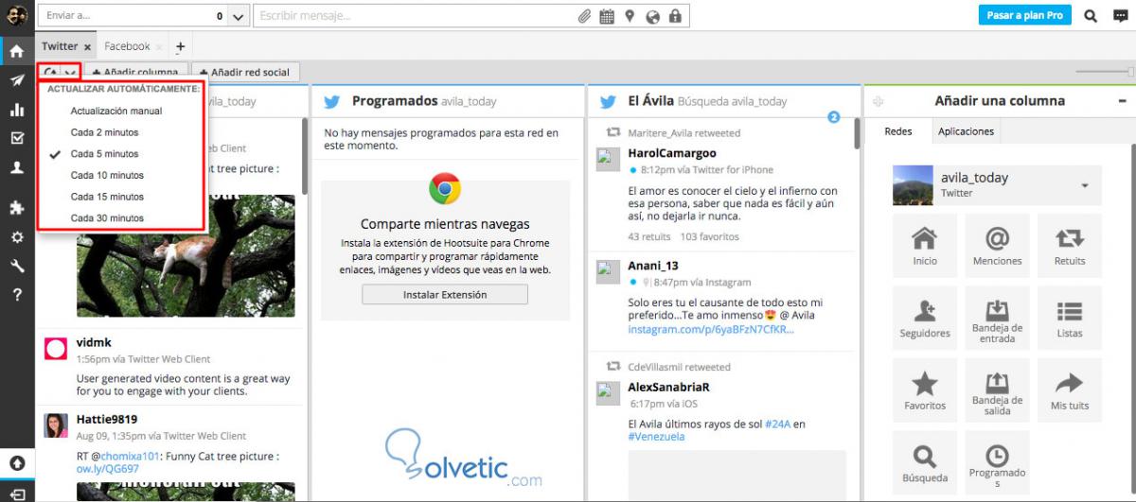Add a Bandeja de salida stream
The width and height of the screenshot is (1136, 502).
[998, 390]
